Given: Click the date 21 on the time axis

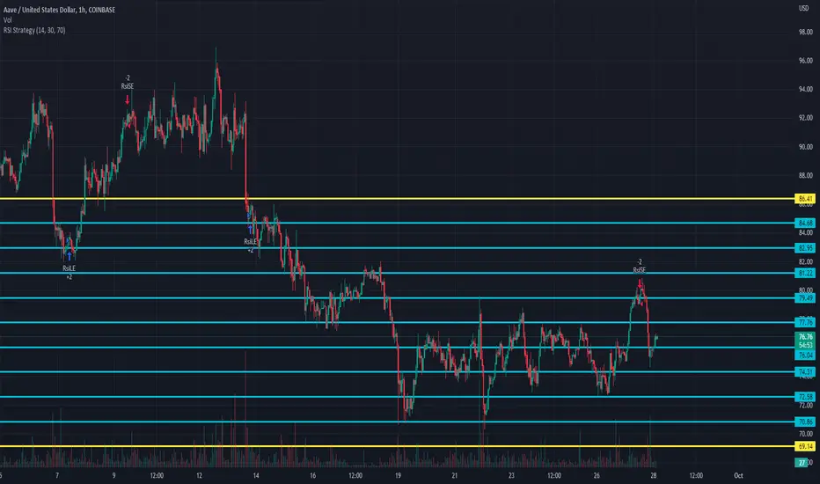Looking at the screenshot, I should [x=455, y=475].
